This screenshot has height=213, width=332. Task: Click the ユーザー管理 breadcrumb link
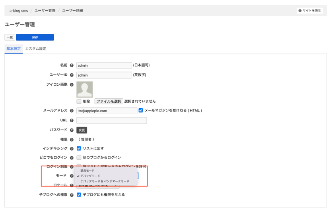point(45,11)
